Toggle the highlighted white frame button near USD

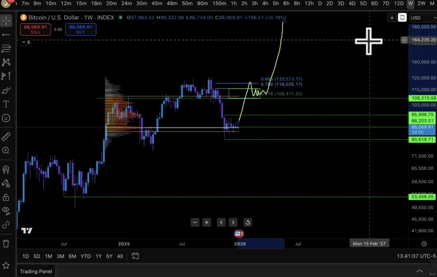pyautogui.click(x=402, y=17)
